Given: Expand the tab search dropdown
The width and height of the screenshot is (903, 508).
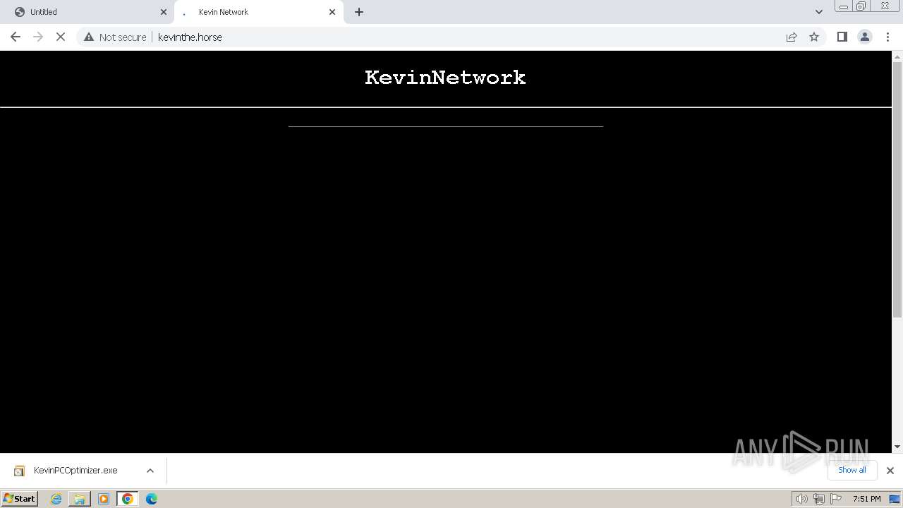Looking at the screenshot, I should (x=819, y=12).
